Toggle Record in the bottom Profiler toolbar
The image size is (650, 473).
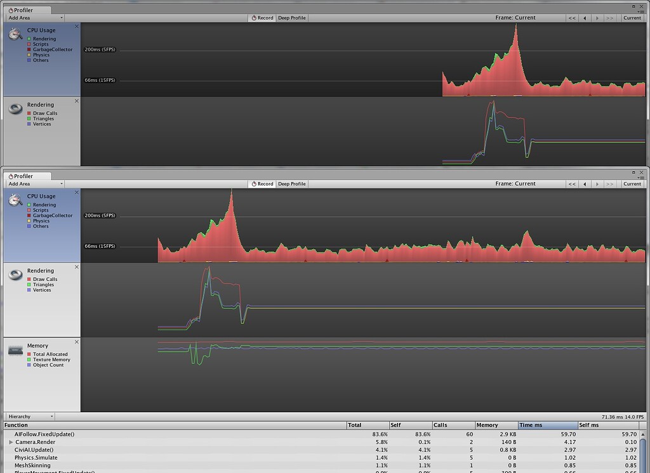(262, 183)
